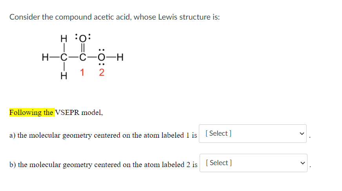Click the C=O double bond lines
The width and height of the screenshot is (342, 191).
pyautogui.click(x=83, y=48)
